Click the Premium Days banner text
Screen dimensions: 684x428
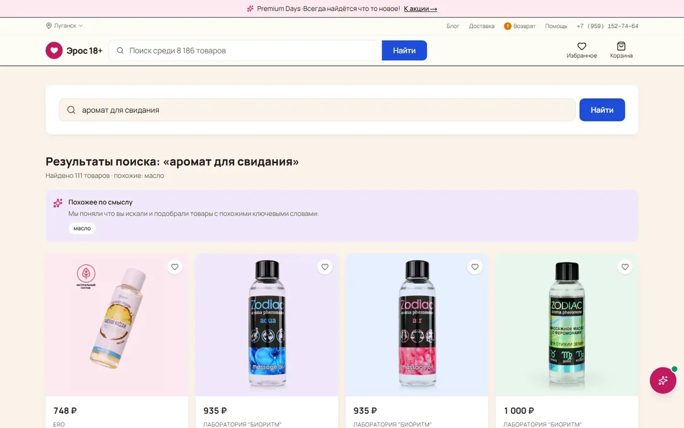(328, 9)
